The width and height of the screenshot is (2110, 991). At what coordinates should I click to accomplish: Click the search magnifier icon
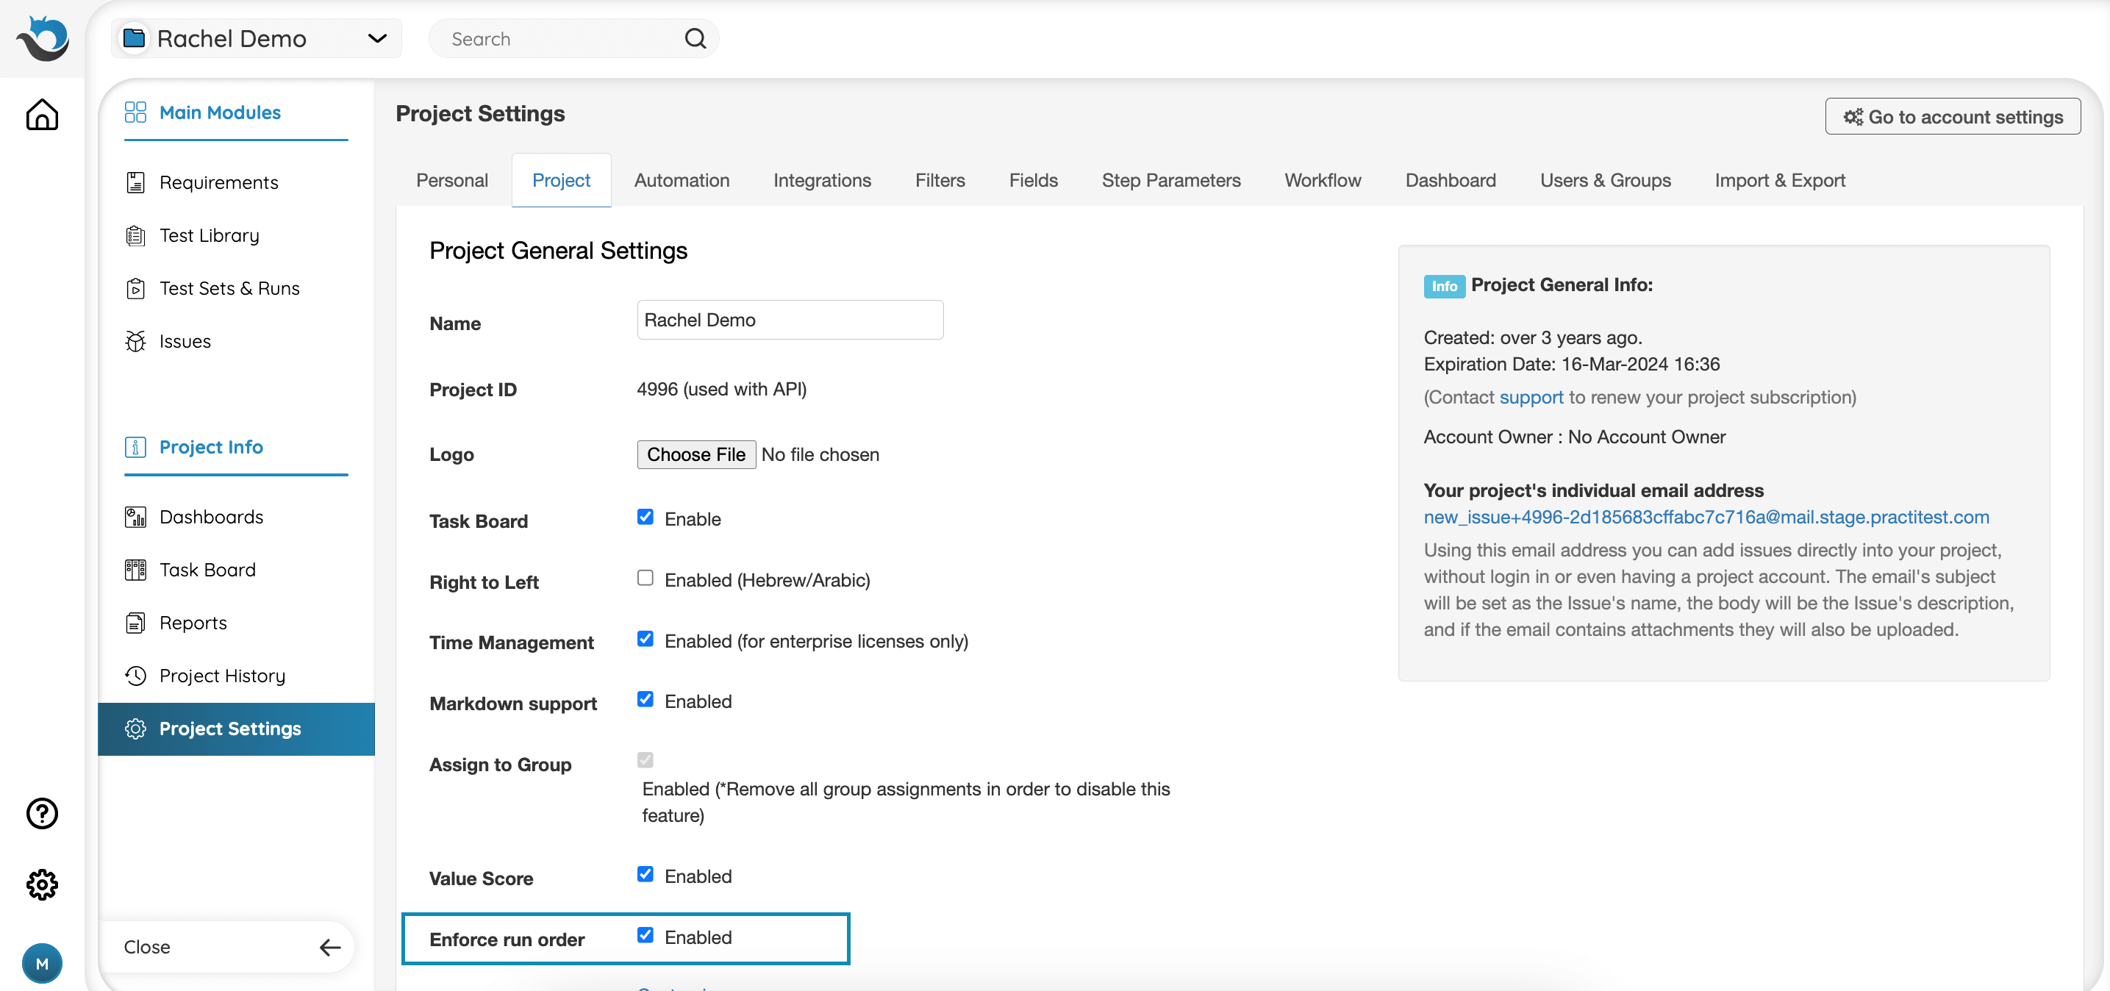pos(695,38)
